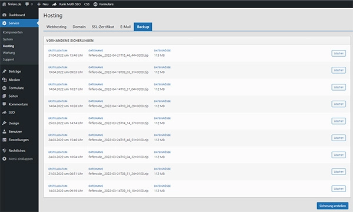This screenshot has width=353, height=212.
Task: Open the Dashboard icon in sidebar
Action: (4, 15)
